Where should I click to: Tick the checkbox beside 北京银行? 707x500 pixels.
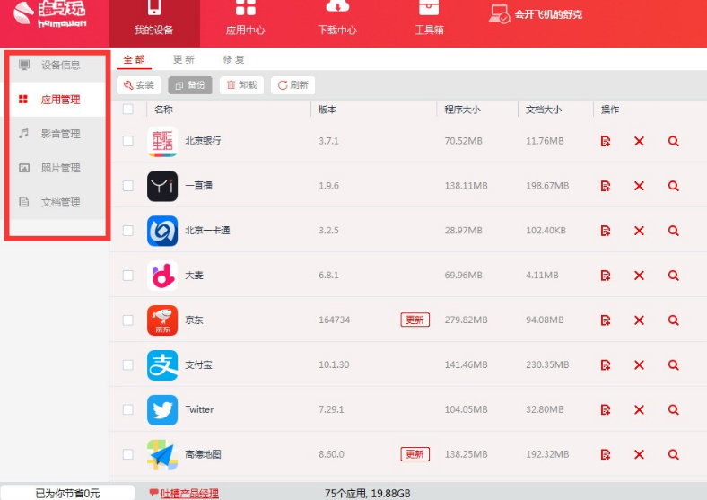[x=128, y=141]
